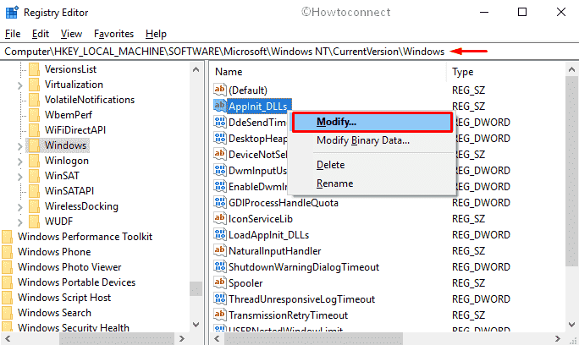579x345 pixels.
Task: Select the Spooler value name
Action: point(245,283)
